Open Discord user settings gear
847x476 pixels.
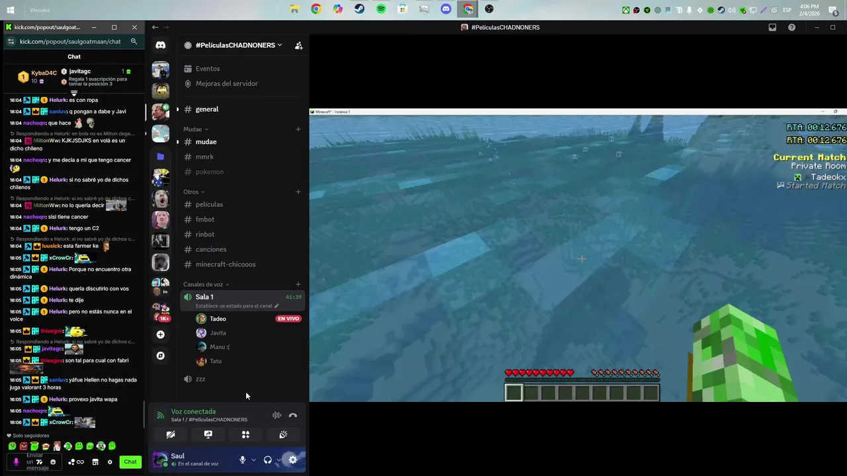tap(292, 460)
